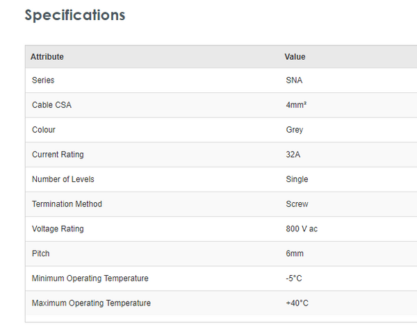This screenshot has height=332, width=417.
Task: Select the Minimum Operating Temperature label
Action: [x=90, y=279]
